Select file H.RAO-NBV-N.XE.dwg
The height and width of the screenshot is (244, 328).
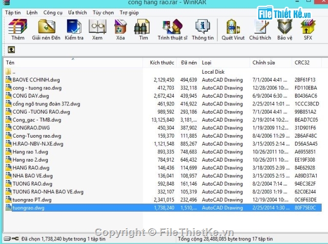click(x=38, y=144)
